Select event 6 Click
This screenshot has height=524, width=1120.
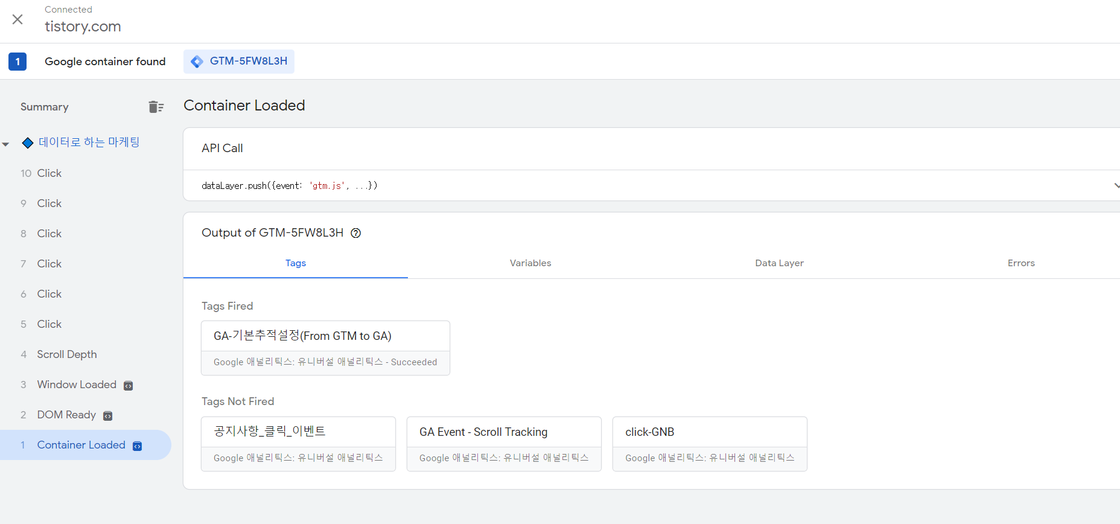[86, 294]
